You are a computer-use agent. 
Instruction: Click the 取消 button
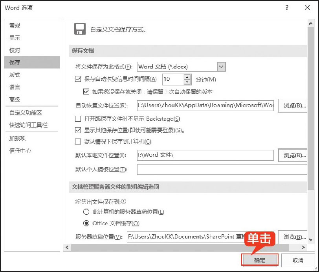(x=298, y=260)
